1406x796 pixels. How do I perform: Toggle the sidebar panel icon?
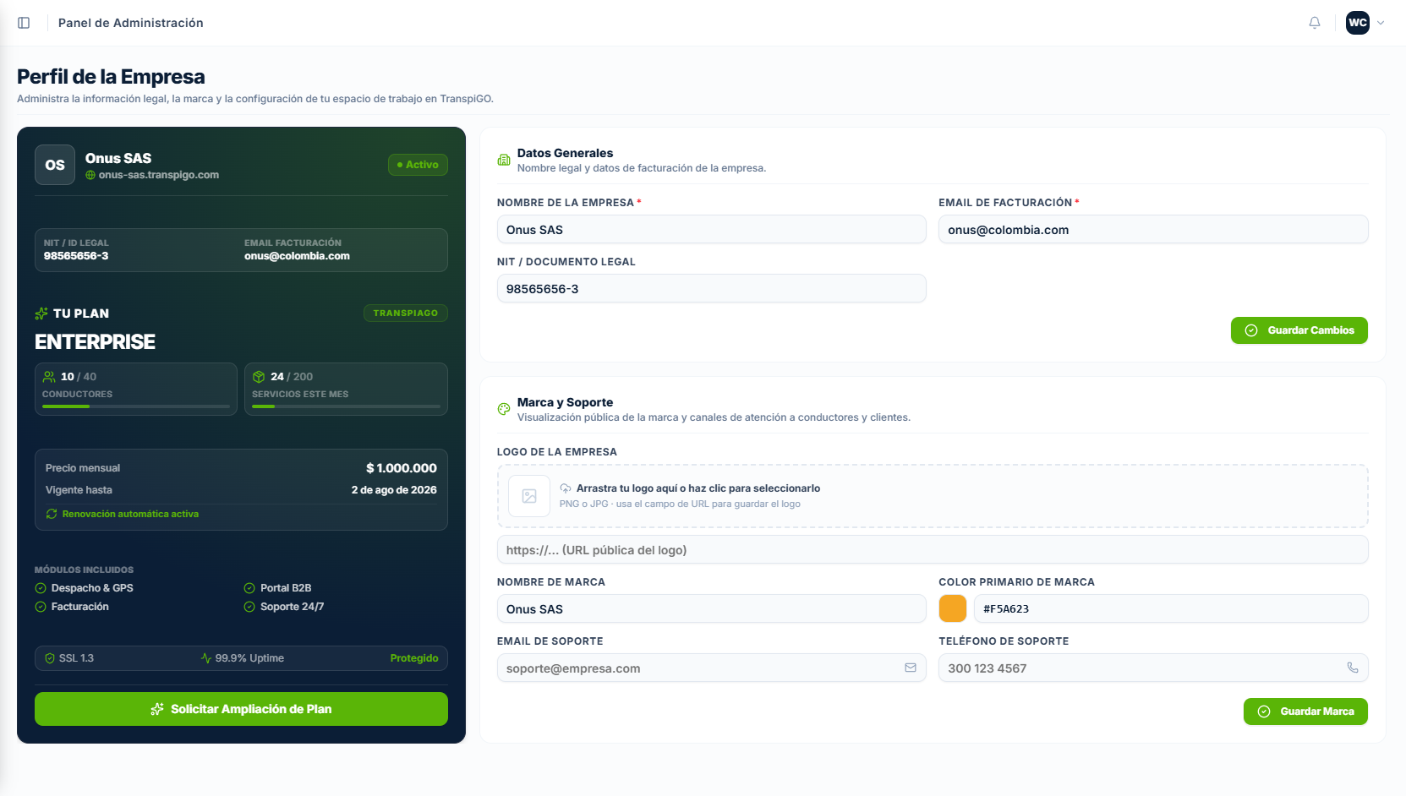pos(24,23)
